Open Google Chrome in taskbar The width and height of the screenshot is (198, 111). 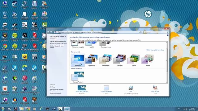(x=28, y=109)
